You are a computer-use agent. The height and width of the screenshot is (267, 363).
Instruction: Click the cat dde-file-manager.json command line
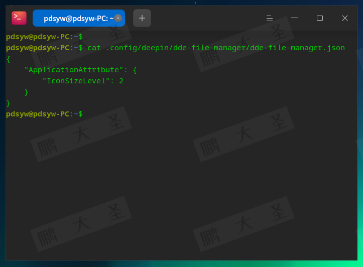176,48
